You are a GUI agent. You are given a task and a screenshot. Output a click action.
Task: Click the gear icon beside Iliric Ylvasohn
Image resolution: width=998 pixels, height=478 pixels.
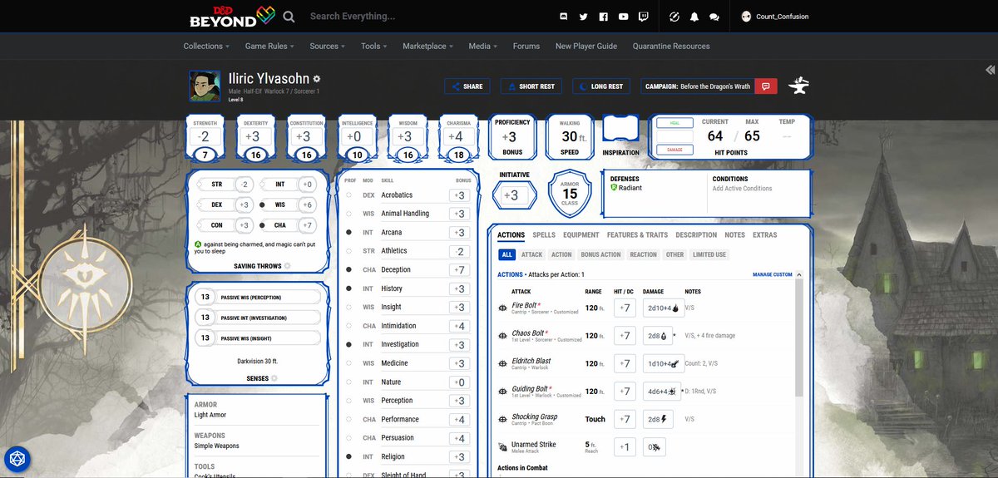point(317,78)
